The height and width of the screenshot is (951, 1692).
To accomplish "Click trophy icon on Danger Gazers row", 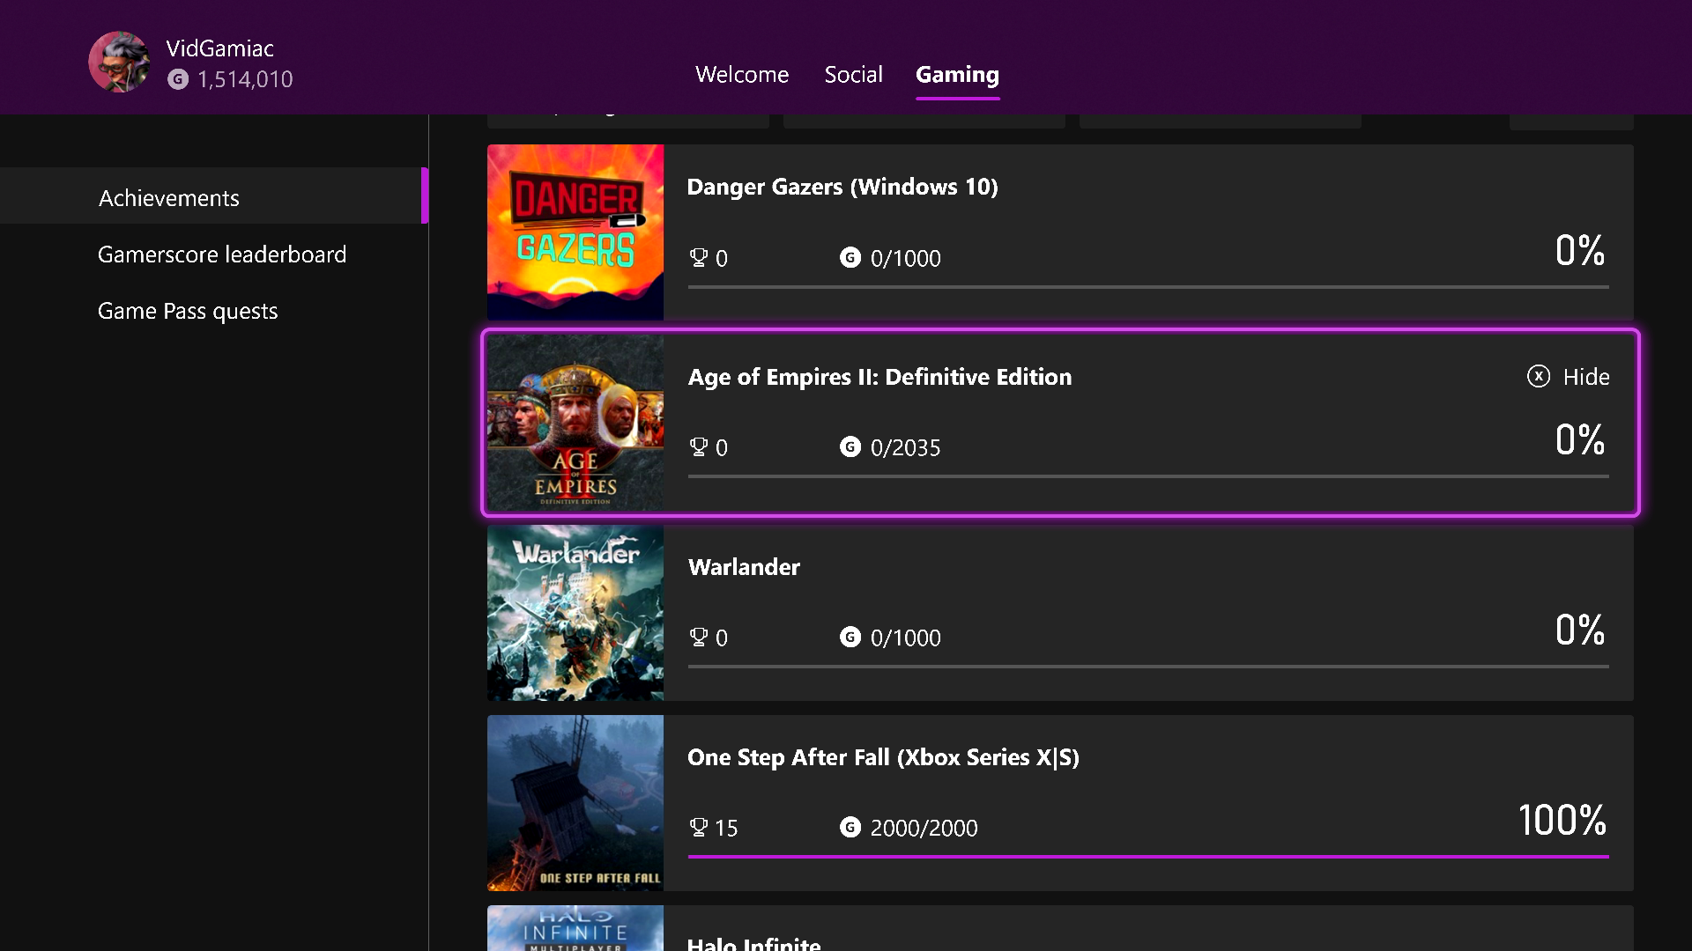I will coord(698,258).
